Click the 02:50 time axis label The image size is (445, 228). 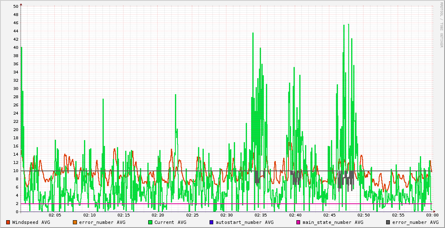point(363,216)
